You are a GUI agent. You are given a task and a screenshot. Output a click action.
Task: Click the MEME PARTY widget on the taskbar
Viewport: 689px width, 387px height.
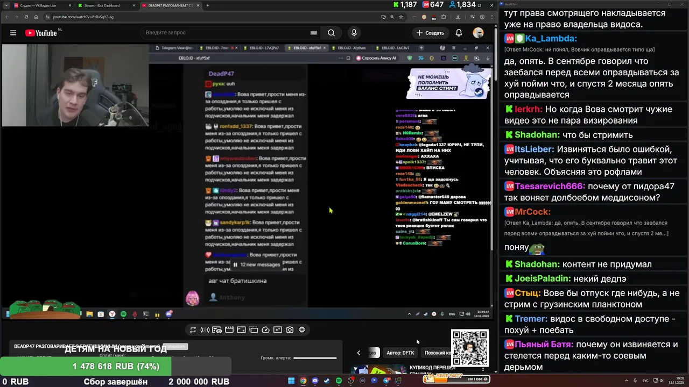pyautogui.click(x=455, y=379)
